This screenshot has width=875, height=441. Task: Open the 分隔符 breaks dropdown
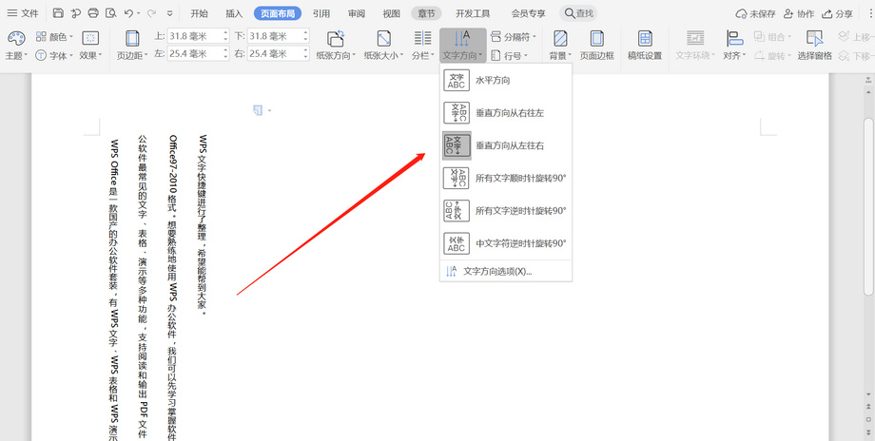514,37
